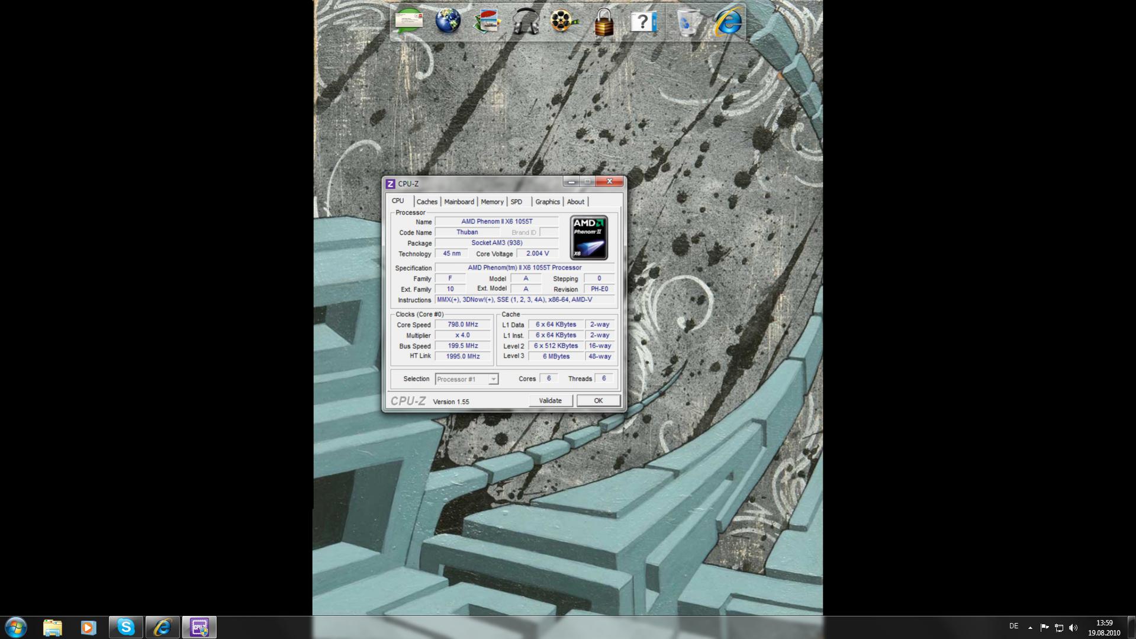1136x639 pixels.
Task: Show hidden tray icons arrow
Action: click(1030, 627)
